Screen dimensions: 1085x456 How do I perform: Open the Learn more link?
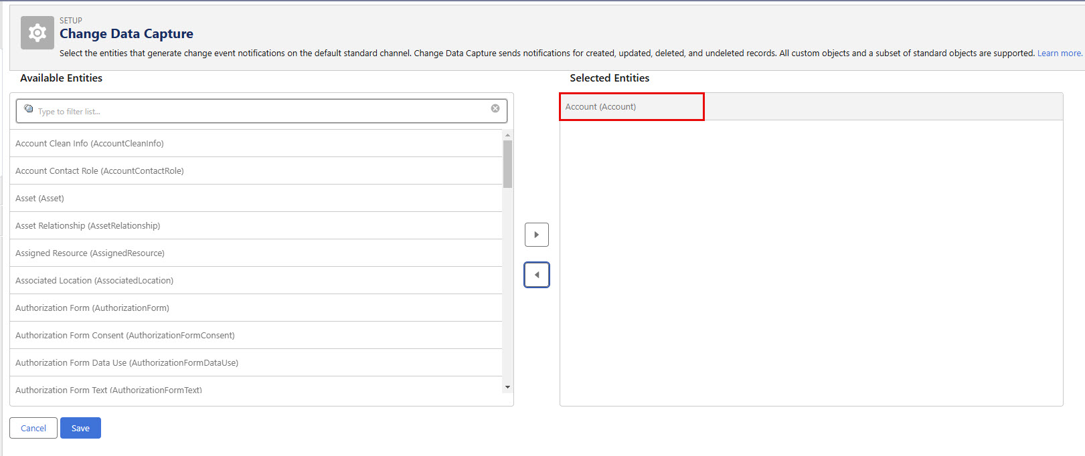click(x=1060, y=53)
